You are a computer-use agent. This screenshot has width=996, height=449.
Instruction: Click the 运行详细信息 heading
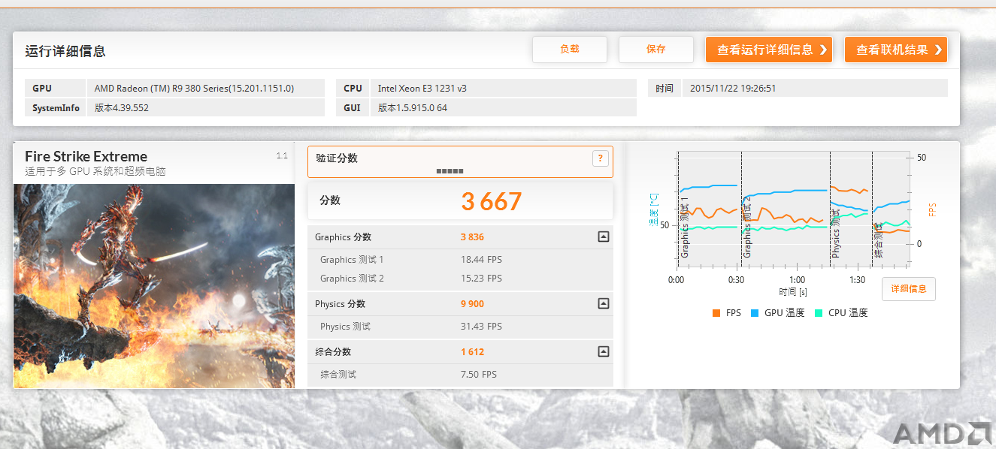coord(65,51)
